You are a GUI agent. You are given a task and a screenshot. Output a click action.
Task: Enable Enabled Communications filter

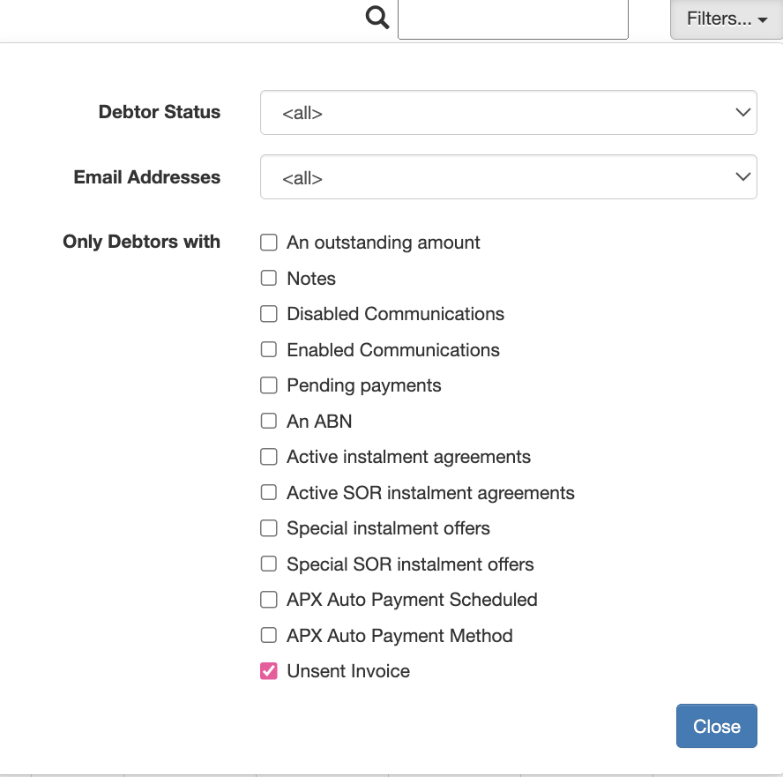click(268, 349)
